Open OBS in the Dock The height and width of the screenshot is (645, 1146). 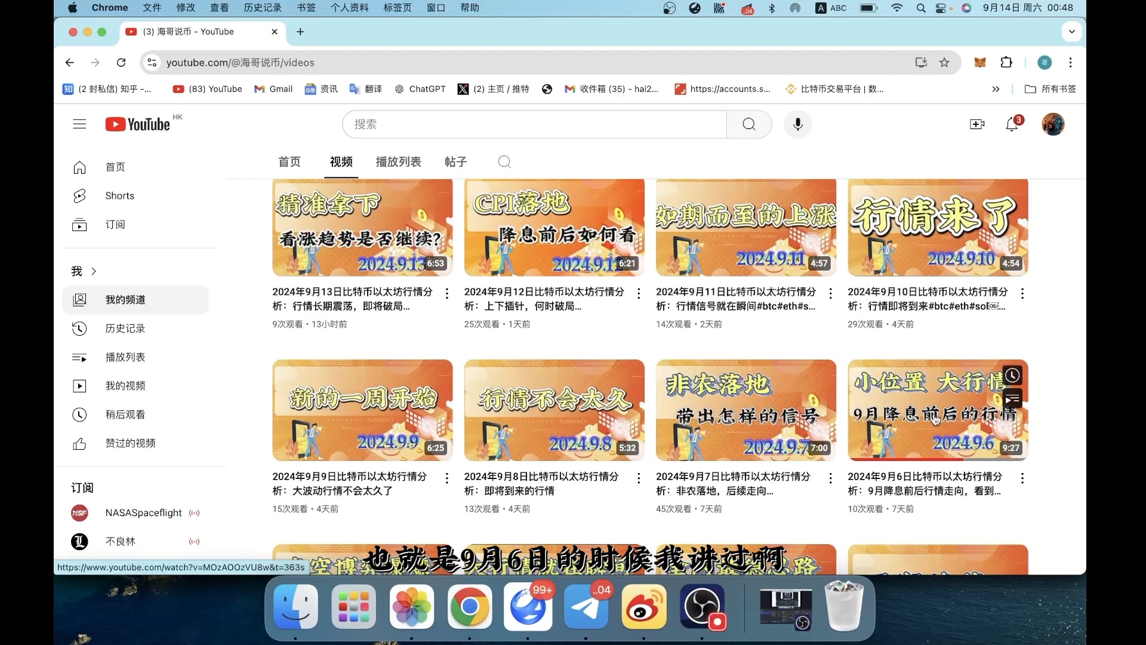(703, 607)
